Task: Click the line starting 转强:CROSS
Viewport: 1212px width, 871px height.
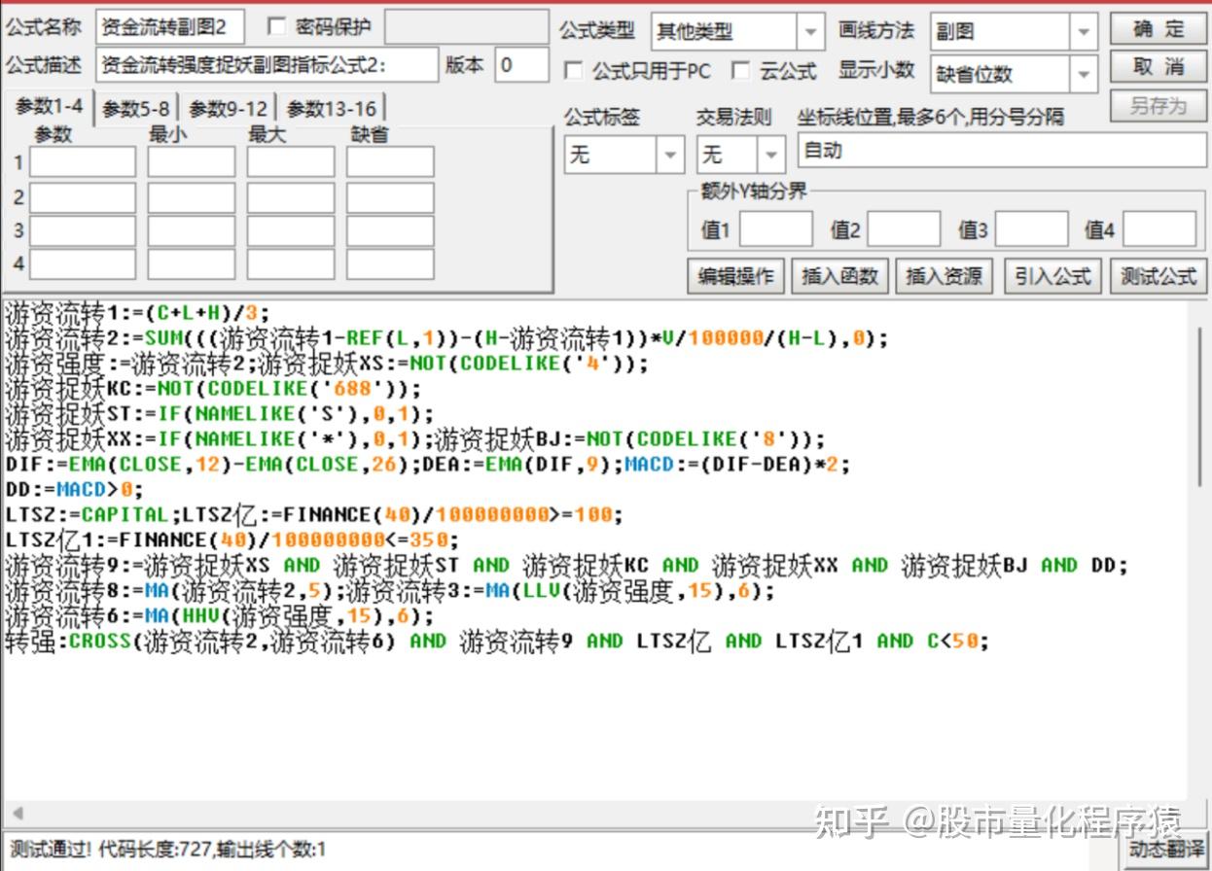Action: tap(496, 641)
